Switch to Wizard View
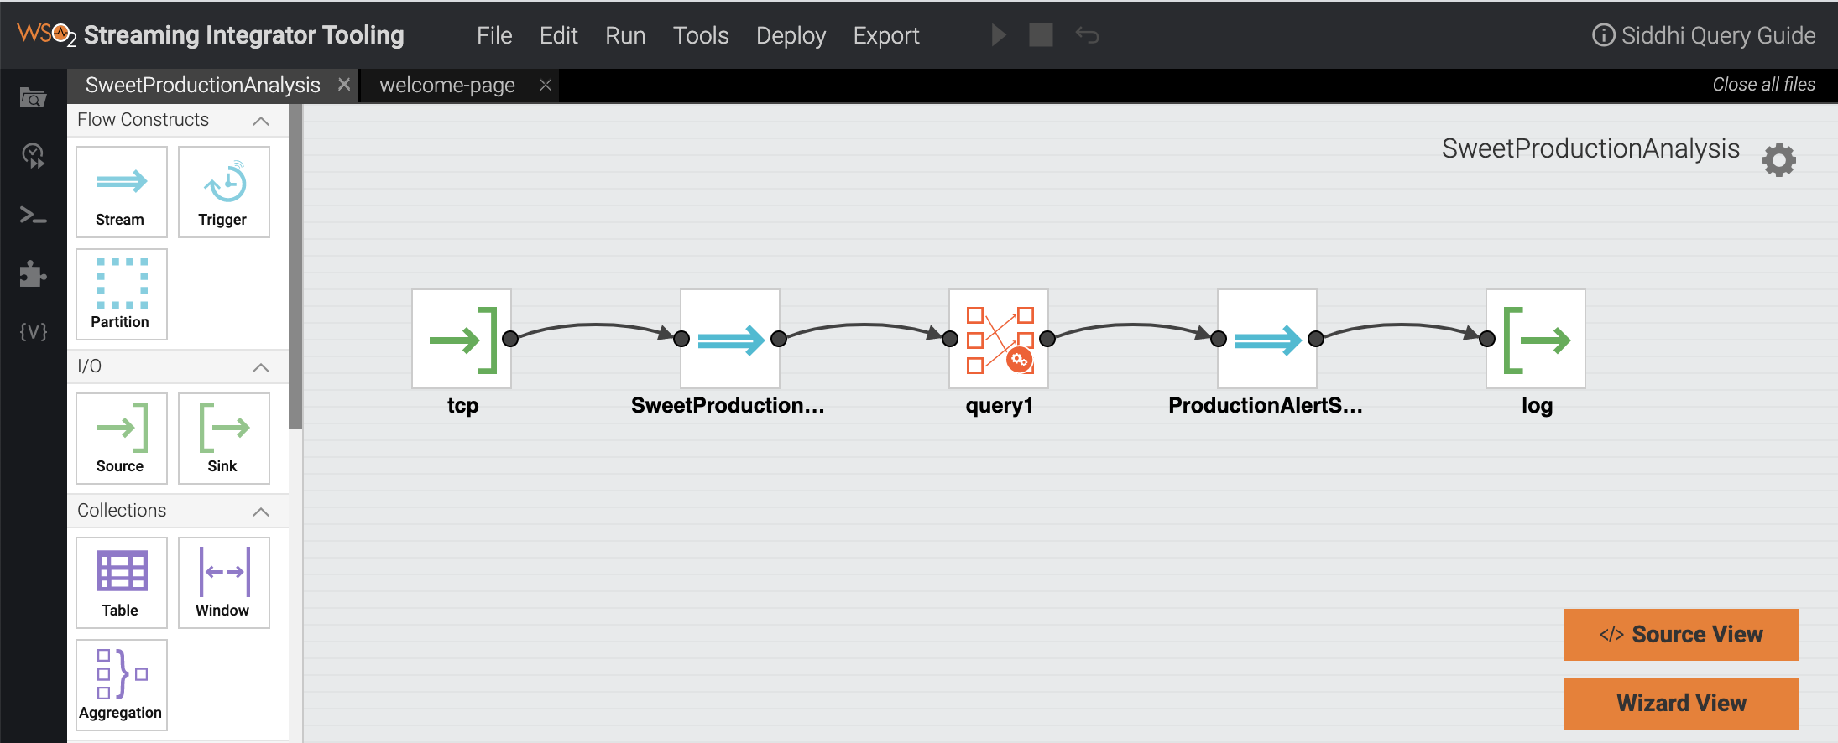Screen dimensions: 1838x743 1681,704
